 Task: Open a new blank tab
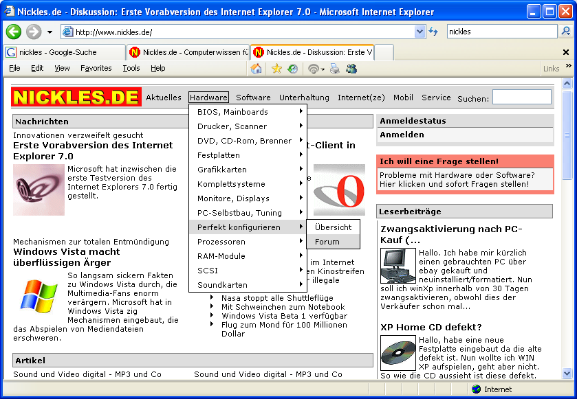[x=384, y=52]
